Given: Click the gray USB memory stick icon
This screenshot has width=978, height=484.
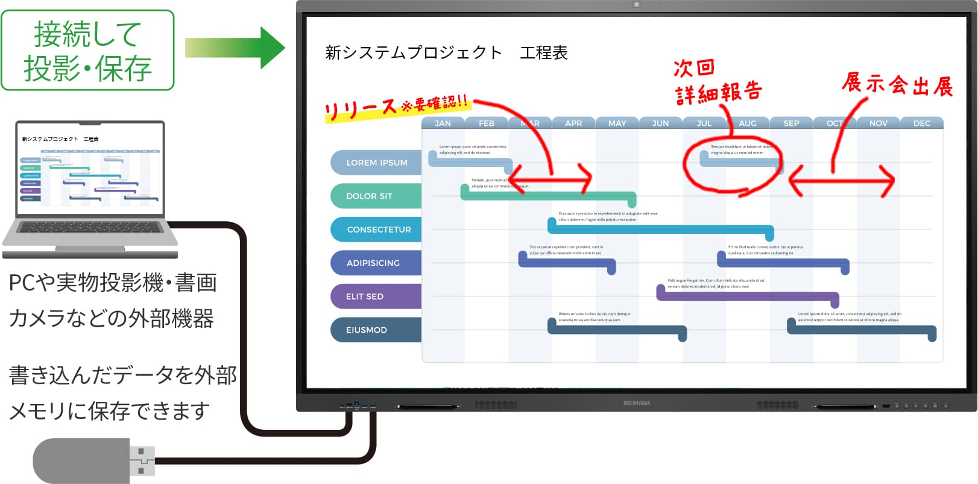Looking at the screenshot, I should pos(95,460).
